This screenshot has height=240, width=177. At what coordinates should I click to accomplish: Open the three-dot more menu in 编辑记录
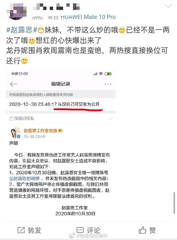(x=108, y=84)
